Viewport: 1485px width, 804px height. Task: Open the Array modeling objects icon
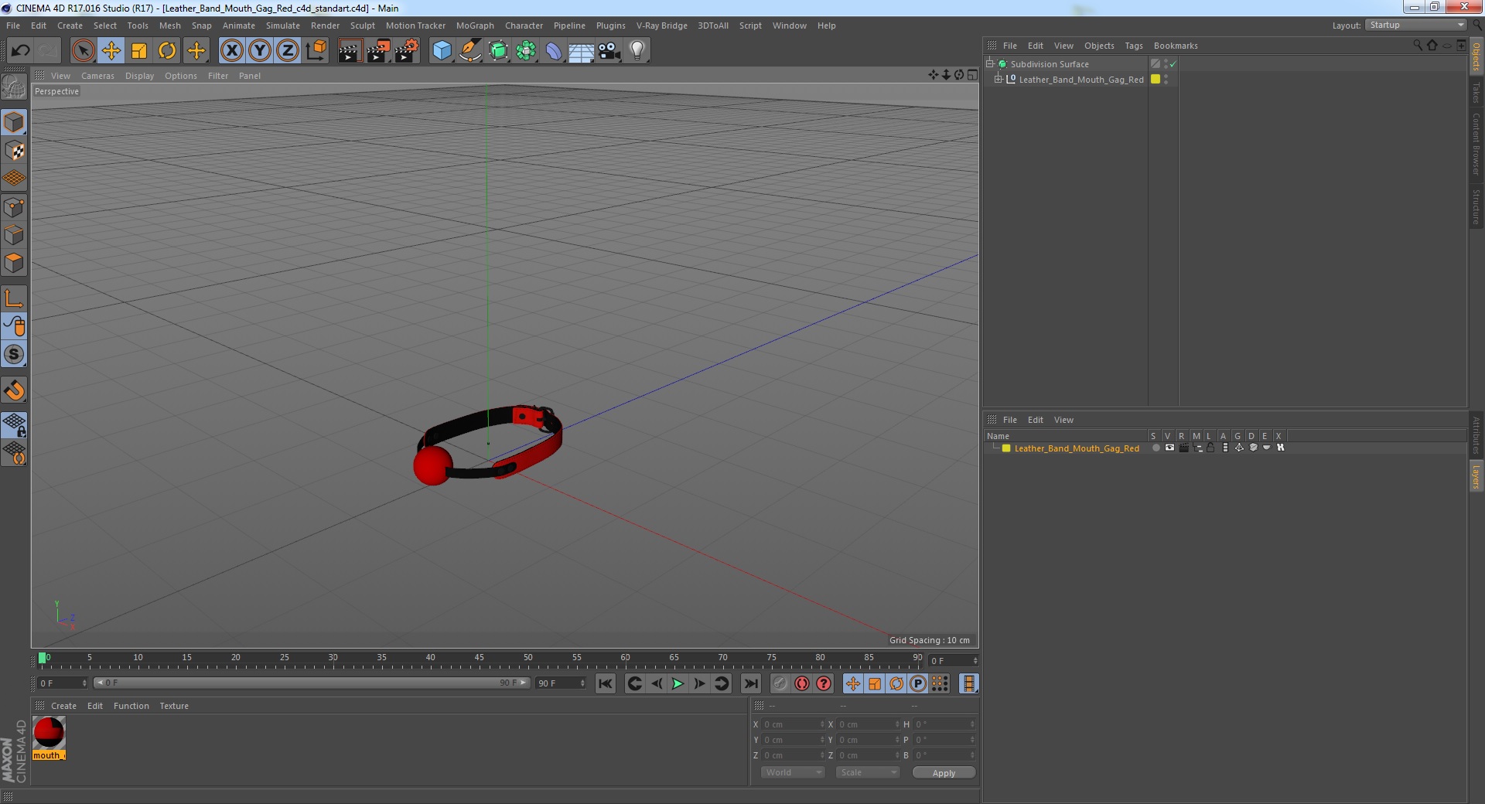click(x=526, y=51)
